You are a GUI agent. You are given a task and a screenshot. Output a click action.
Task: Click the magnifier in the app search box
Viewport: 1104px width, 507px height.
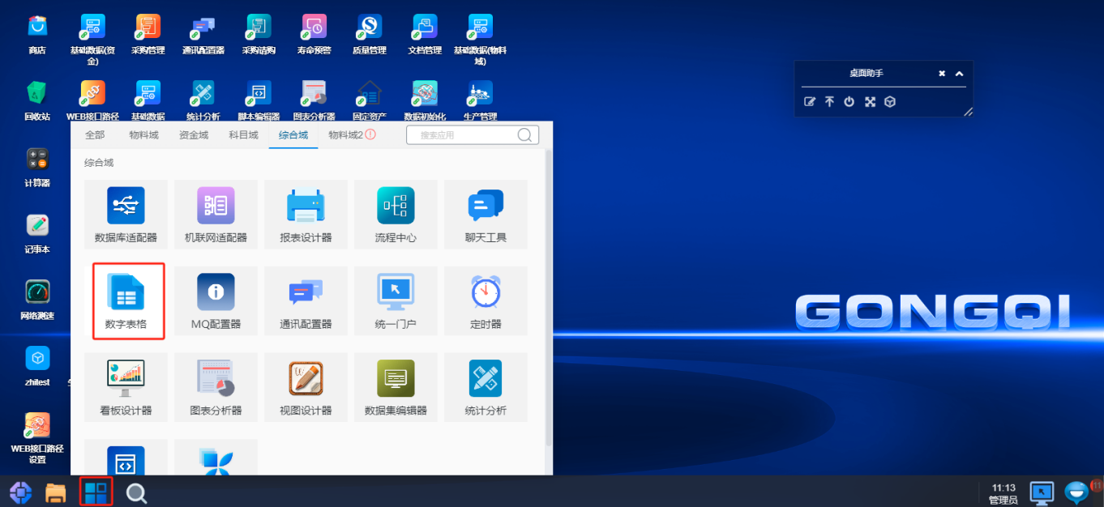[525, 135]
